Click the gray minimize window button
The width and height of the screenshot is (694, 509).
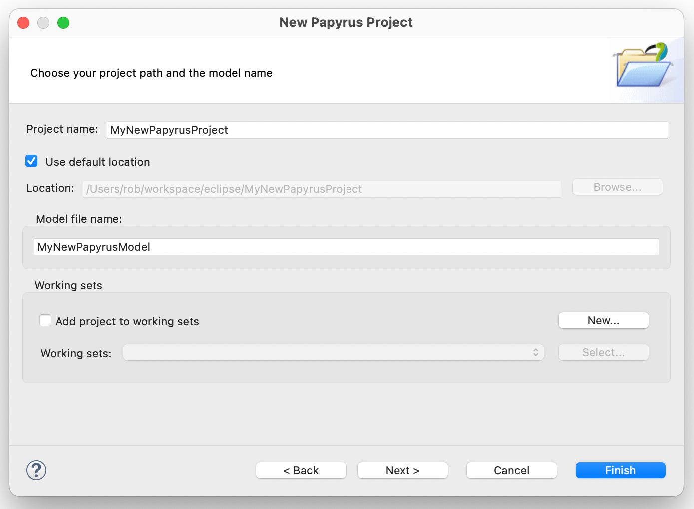(x=43, y=23)
